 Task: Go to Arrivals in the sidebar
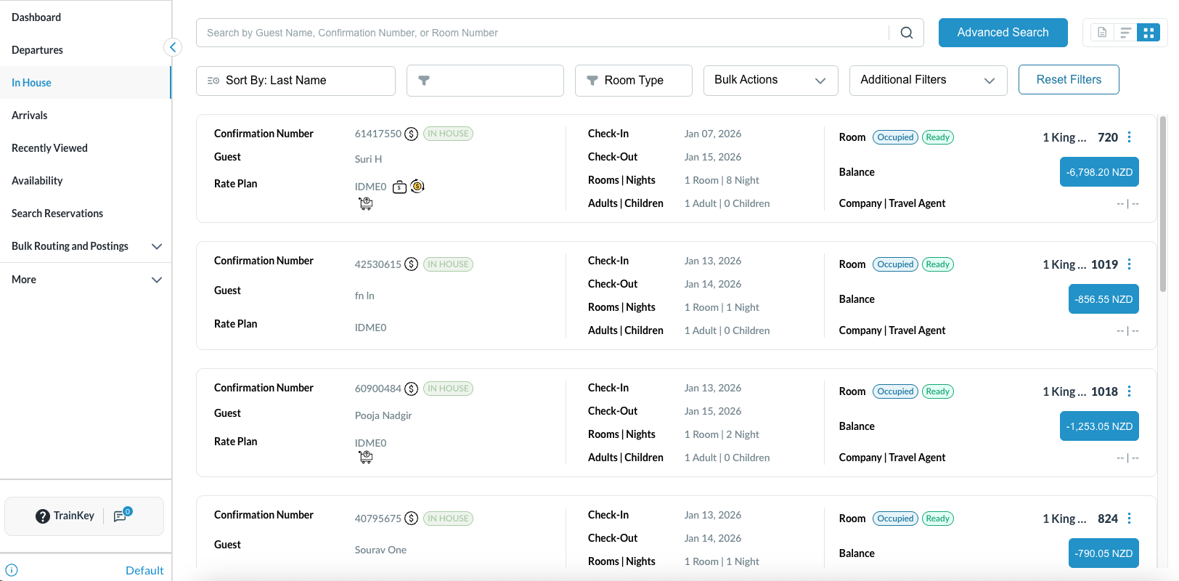30,115
